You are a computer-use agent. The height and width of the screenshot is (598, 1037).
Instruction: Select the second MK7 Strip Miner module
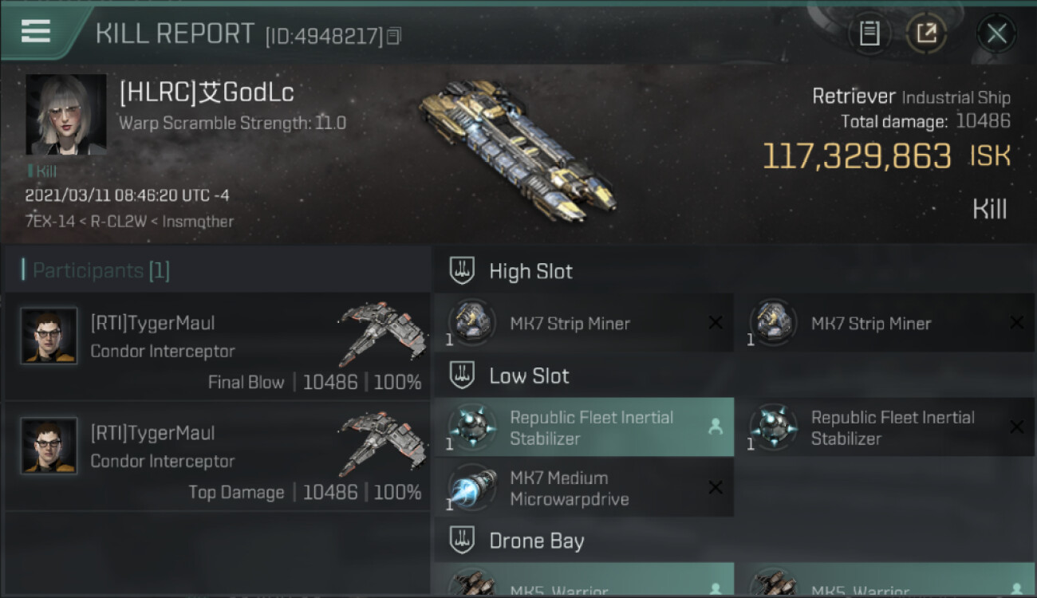pyautogui.click(x=885, y=323)
